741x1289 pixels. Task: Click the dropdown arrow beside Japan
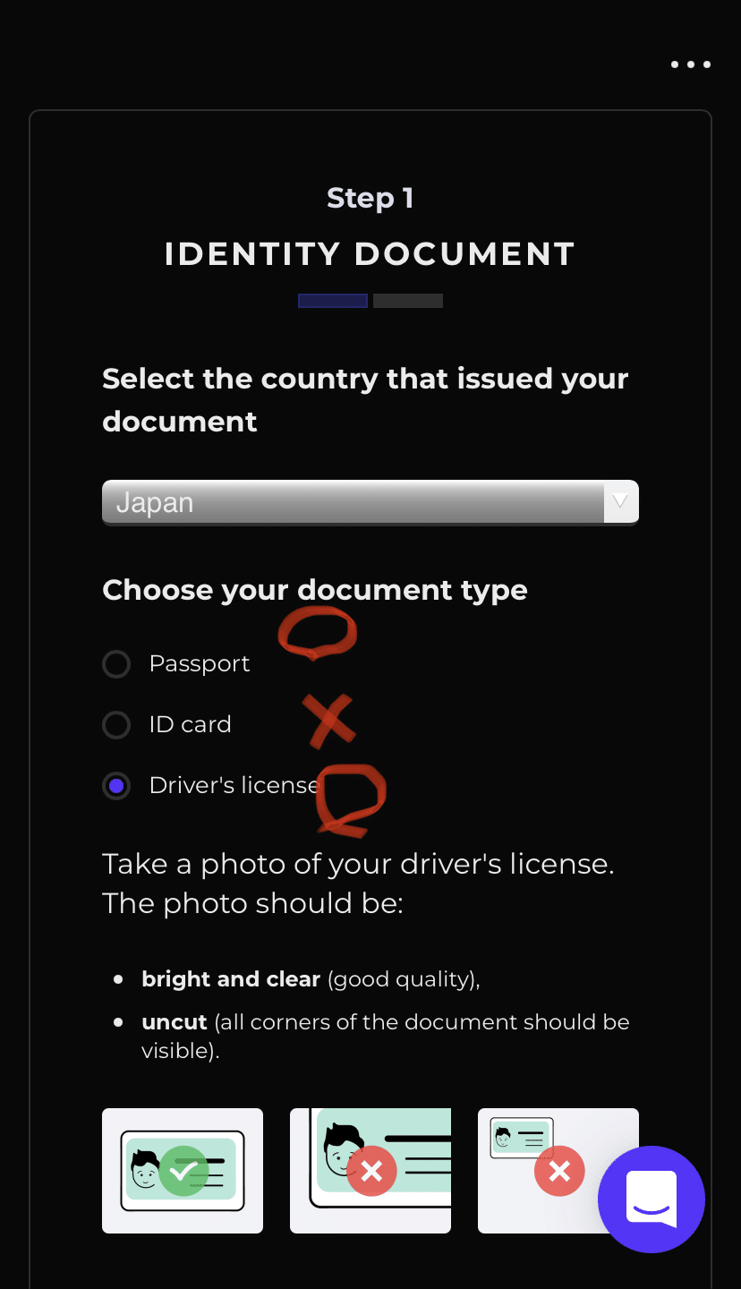click(621, 502)
